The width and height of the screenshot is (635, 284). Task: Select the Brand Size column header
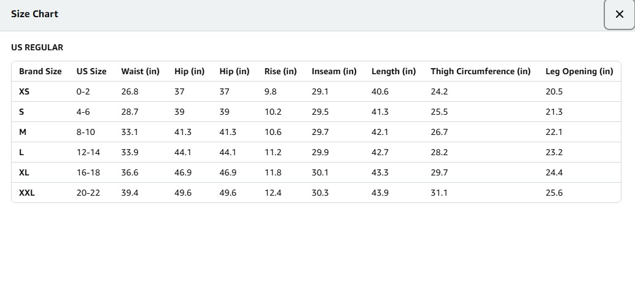point(41,71)
